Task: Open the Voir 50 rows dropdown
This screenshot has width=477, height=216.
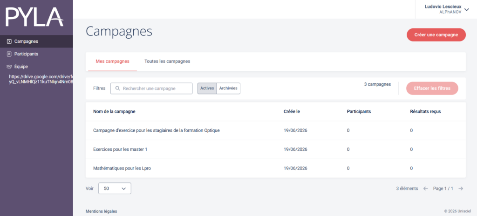Action: pos(115,189)
